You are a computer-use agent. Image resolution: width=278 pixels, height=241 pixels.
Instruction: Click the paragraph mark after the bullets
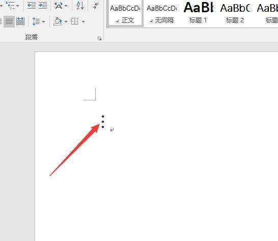tap(112, 130)
